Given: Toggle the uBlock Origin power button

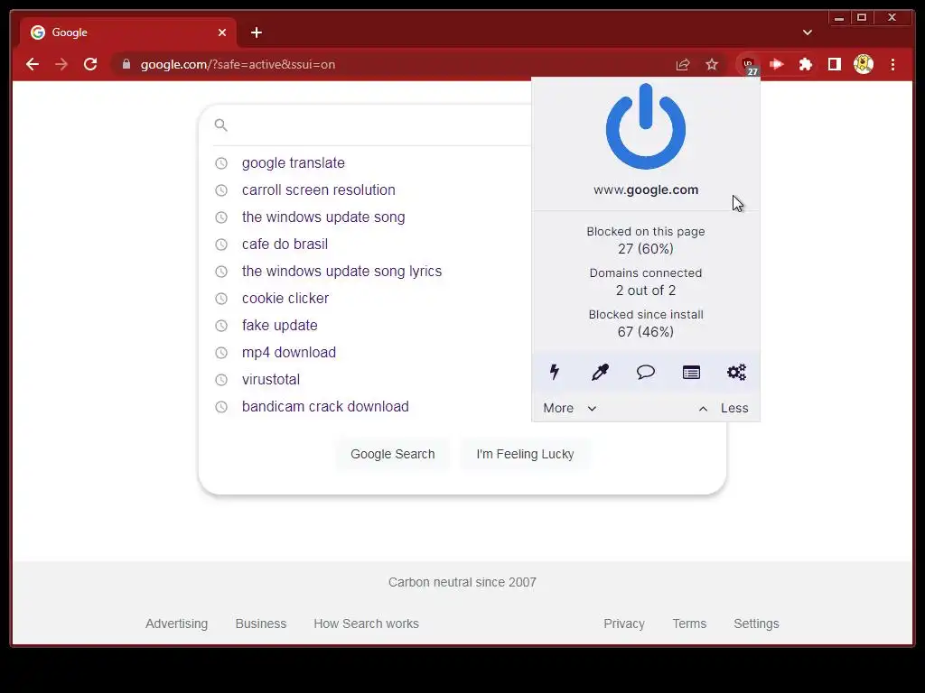Looking at the screenshot, I should coord(645,126).
